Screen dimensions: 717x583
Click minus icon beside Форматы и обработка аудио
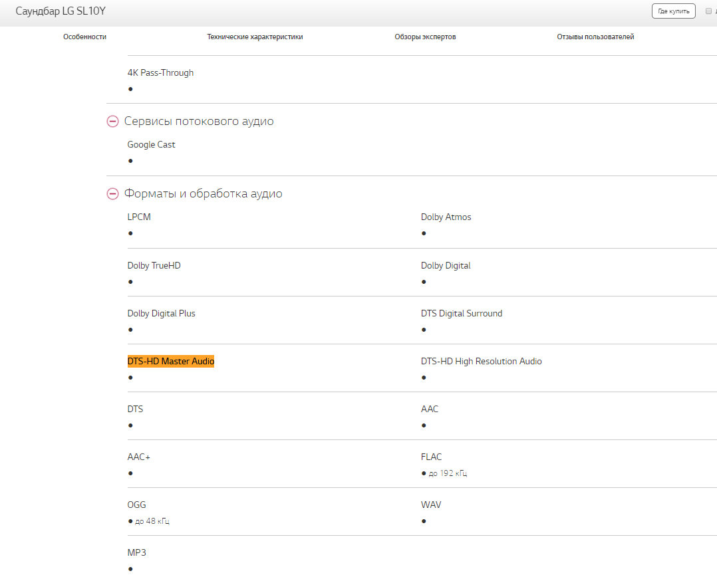click(x=112, y=194)
